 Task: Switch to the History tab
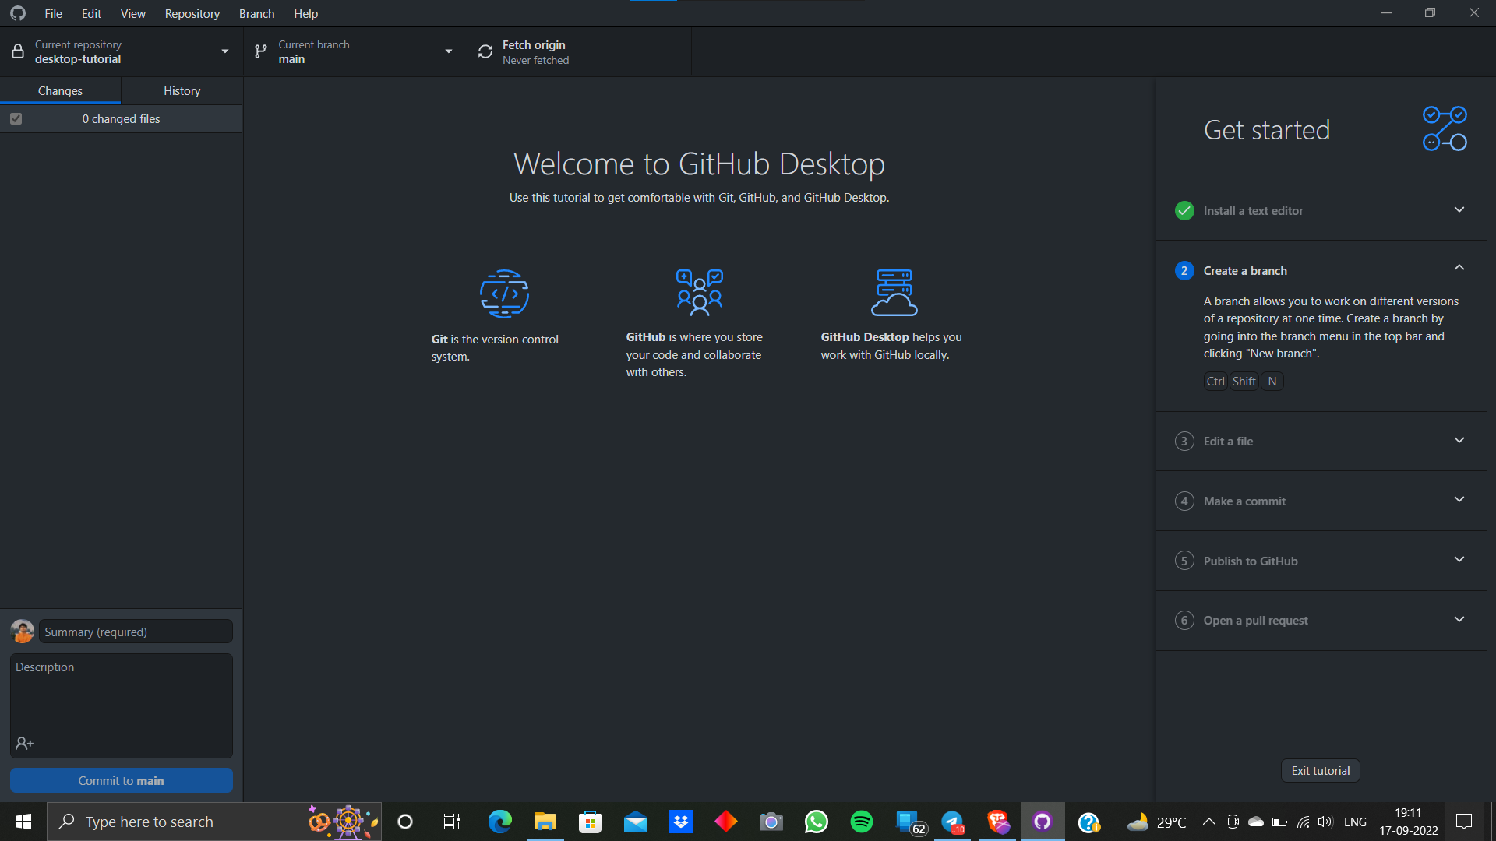point(182,90)
